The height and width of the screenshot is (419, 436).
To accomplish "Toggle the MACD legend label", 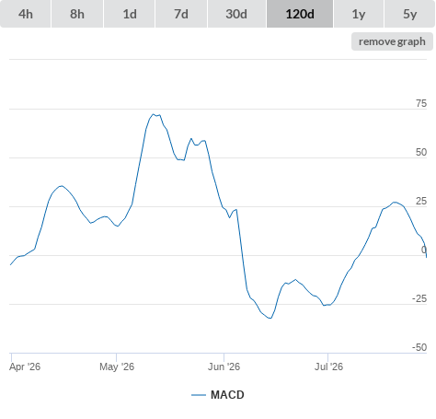I will coord(227,395).
